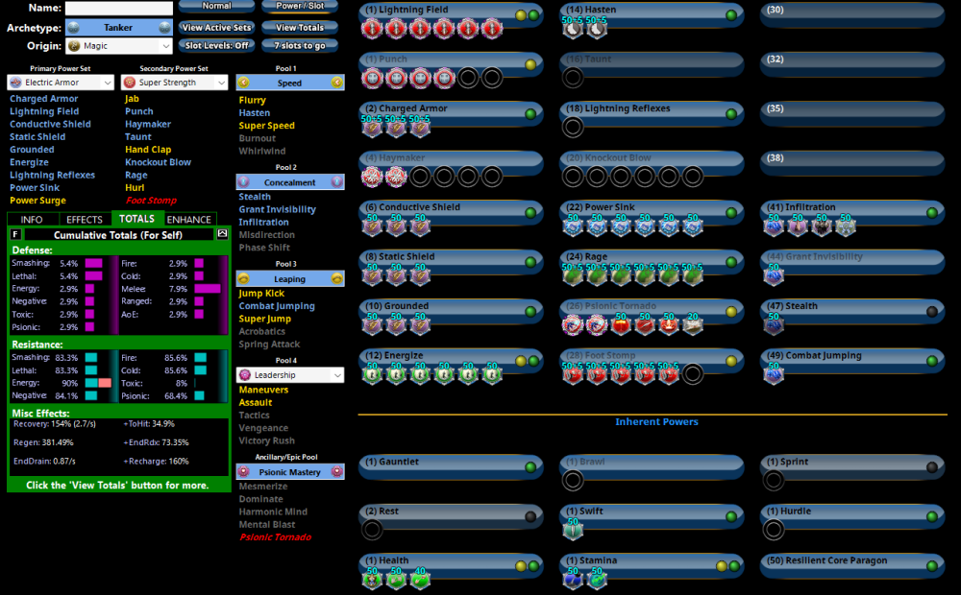Click the first enhancement slot under Hasten

[573, 30]
